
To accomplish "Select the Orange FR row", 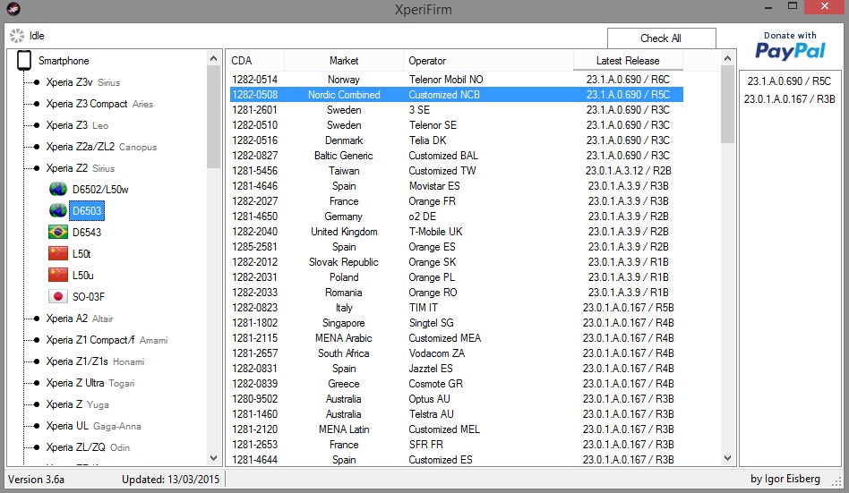I will tap(457, 201).
